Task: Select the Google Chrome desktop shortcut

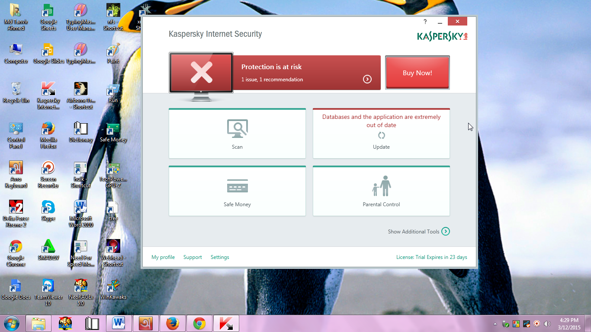Action: (16, 253)
